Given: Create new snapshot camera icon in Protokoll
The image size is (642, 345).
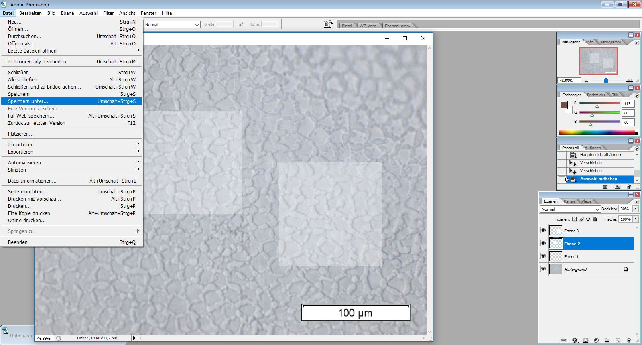Looking at the screenshot, I should pyautogui.click(x=618, y=187).
